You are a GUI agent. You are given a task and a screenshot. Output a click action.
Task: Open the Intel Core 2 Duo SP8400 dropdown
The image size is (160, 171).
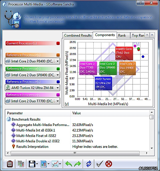(x=32, y=75)
